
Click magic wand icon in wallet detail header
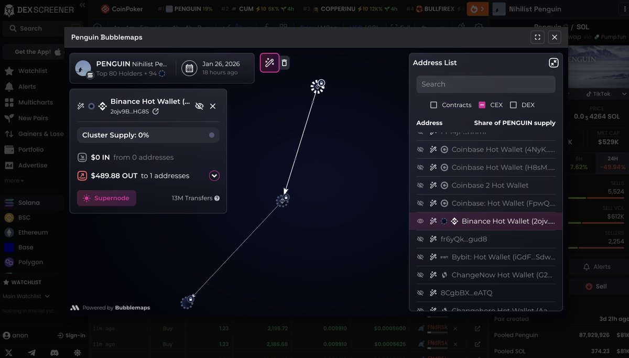pos(81,106)
